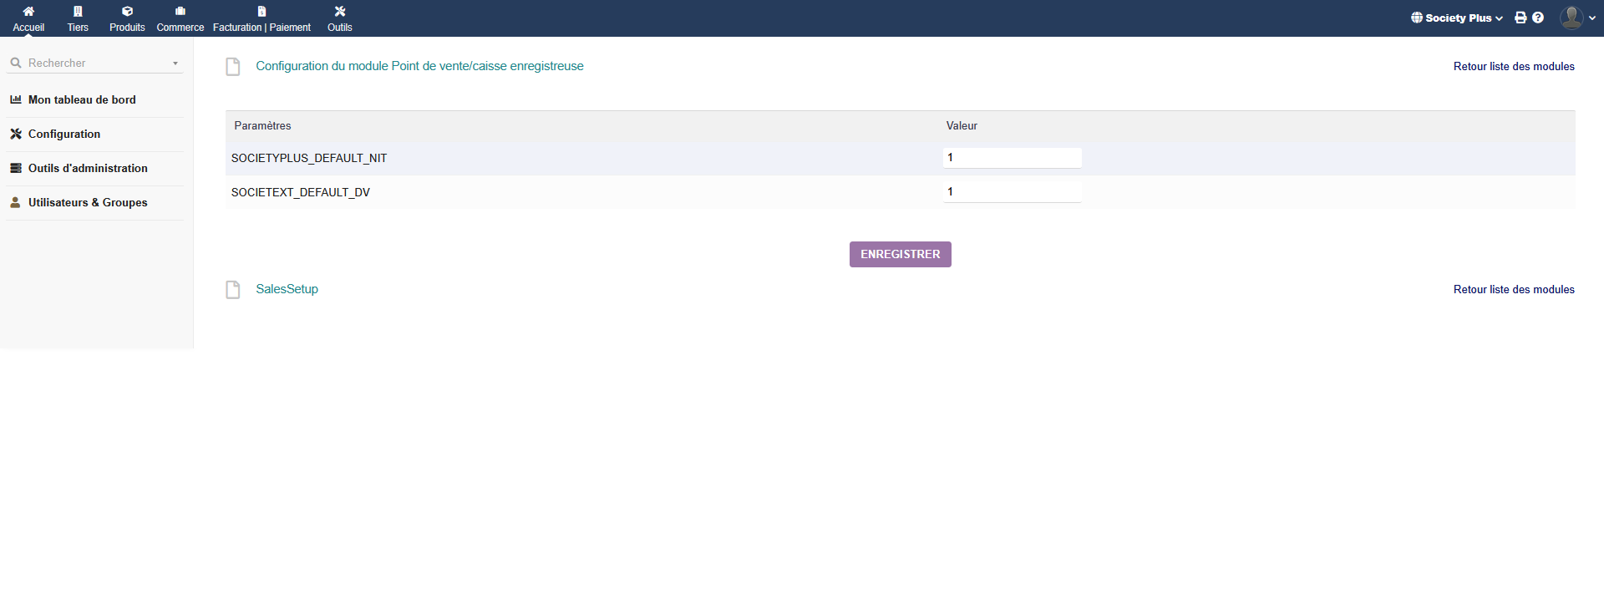Go to Mon tableau de bord
The image size is (1604, 594).
[82, 99]
